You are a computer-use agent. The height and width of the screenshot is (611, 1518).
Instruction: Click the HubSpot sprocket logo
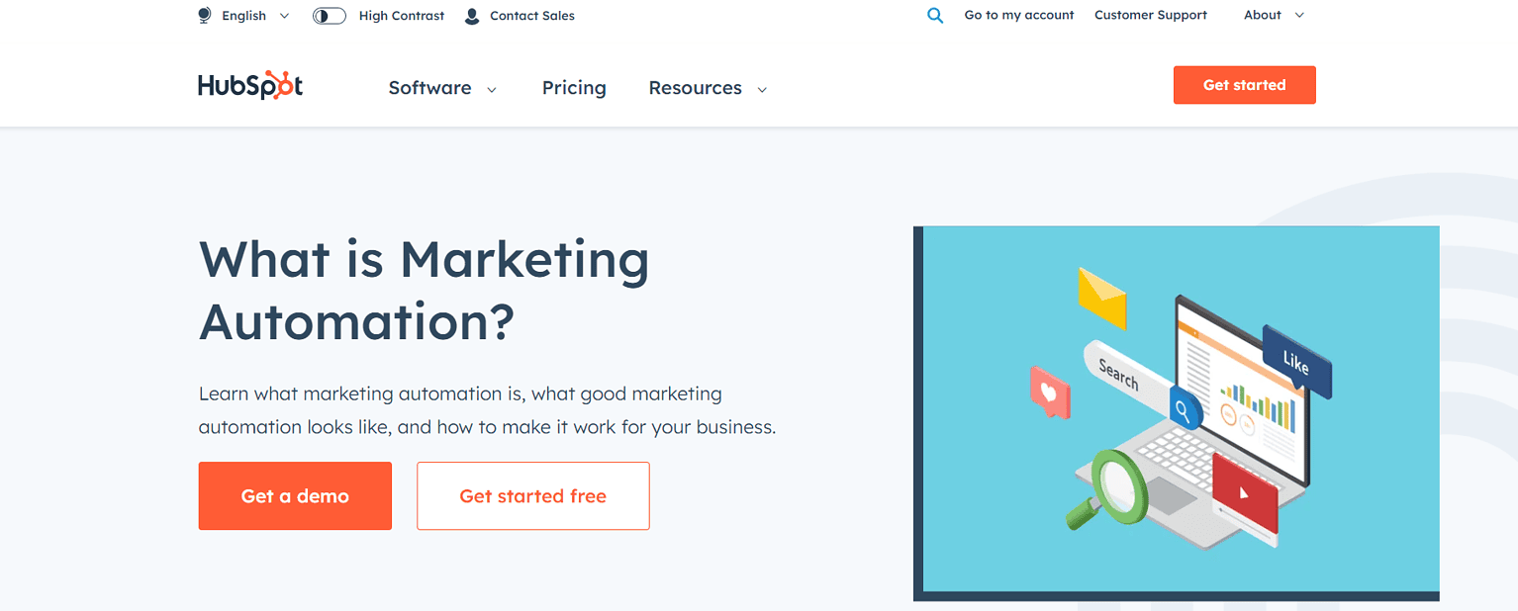pos(249,85)
